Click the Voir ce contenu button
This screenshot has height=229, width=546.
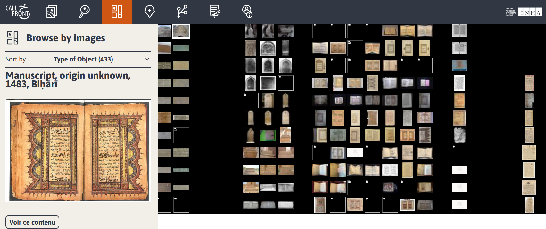pyautogui.click(x=32, y=222)
